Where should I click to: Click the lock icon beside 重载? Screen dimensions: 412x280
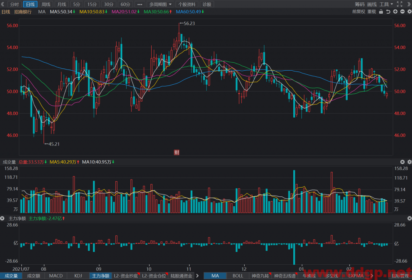tap(381, 12)
